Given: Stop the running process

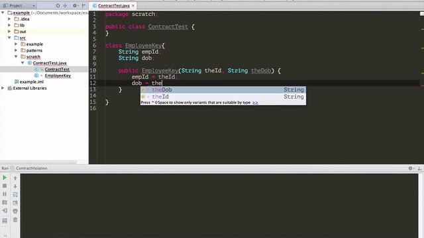Looking at the screenshot, I should click(5, 186).
